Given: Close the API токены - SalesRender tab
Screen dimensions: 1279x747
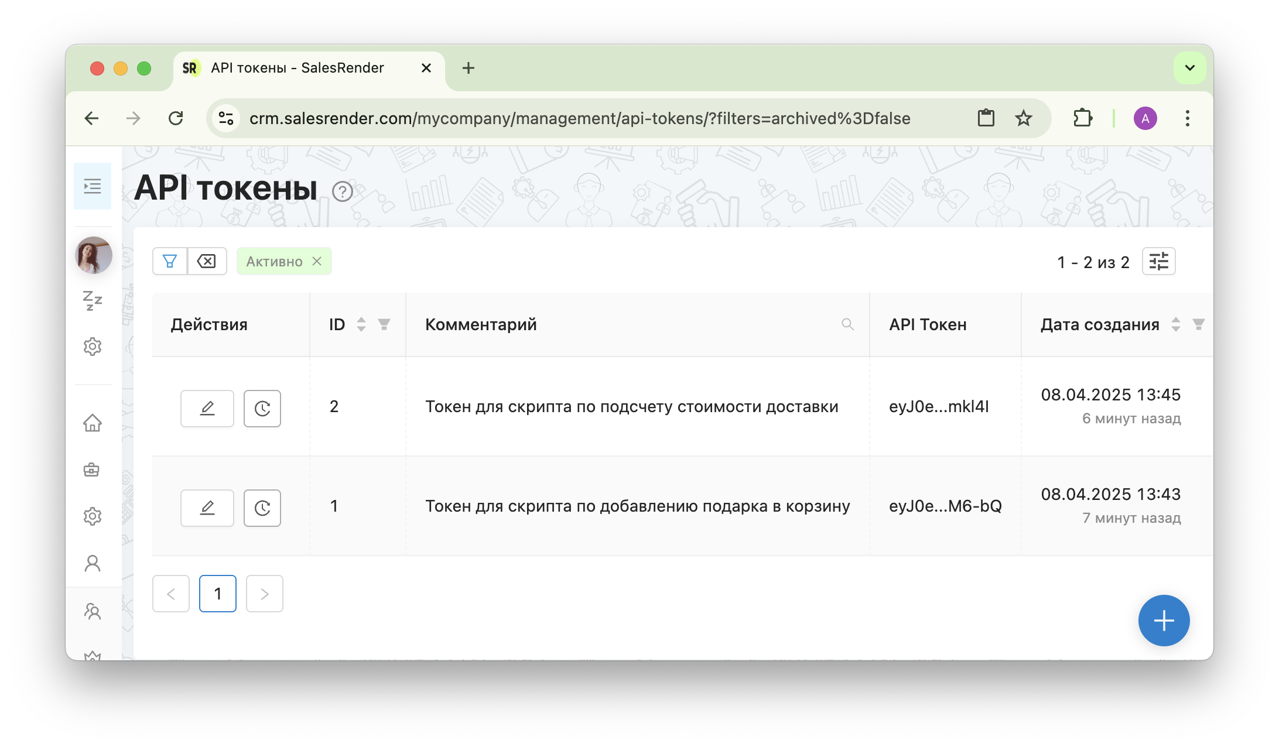Looking at the screenshot, I should pyautogui.click(x=426, y=68).
